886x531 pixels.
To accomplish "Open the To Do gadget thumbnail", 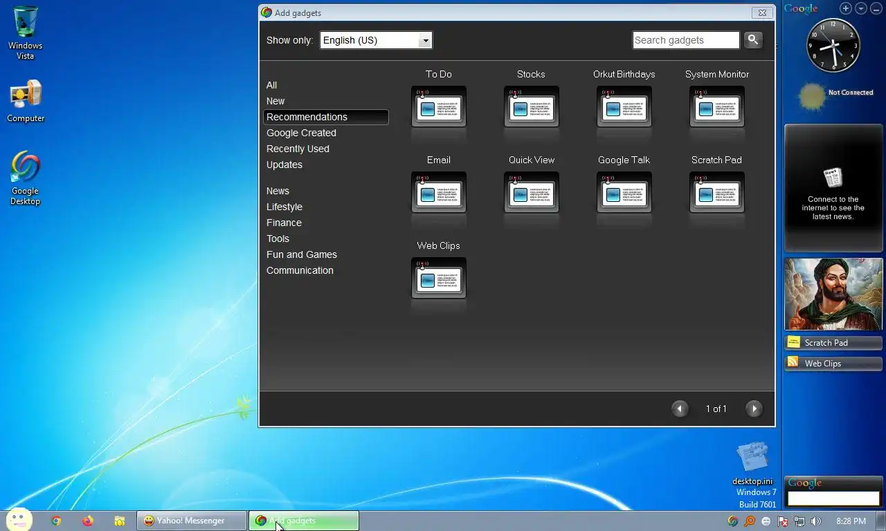I will pos(438,106).
